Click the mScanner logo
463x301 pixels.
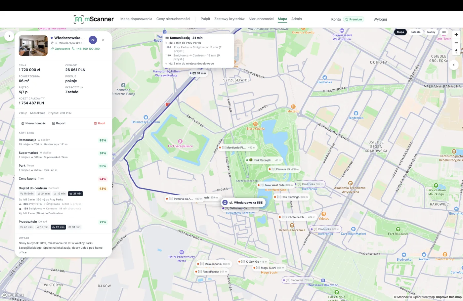[94, 19]
